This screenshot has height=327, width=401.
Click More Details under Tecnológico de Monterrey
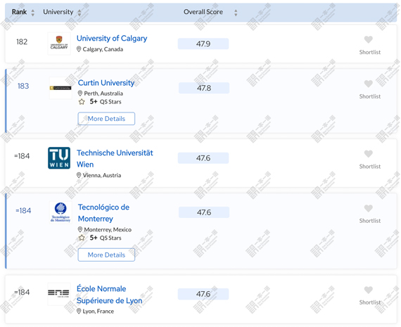106,255
